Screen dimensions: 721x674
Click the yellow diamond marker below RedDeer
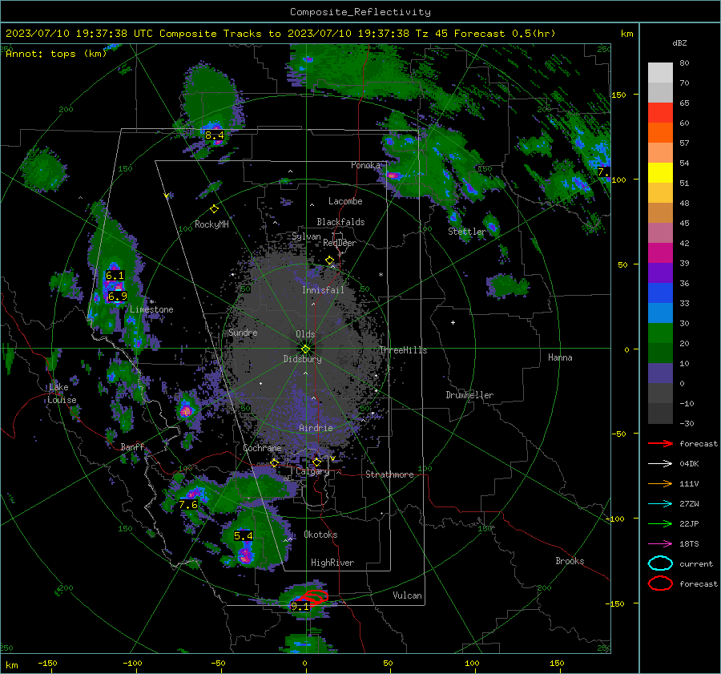[329, 260]
